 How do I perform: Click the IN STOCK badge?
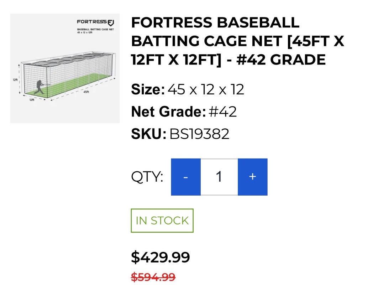click(162, 221)
